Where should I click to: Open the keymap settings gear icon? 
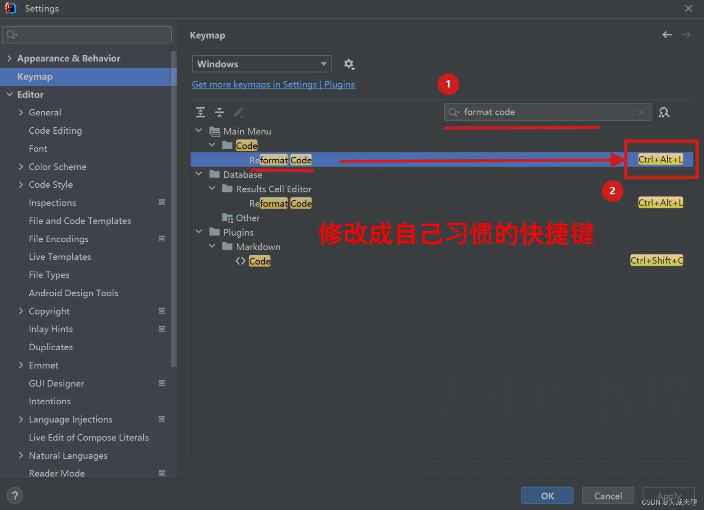pos(349,64)
